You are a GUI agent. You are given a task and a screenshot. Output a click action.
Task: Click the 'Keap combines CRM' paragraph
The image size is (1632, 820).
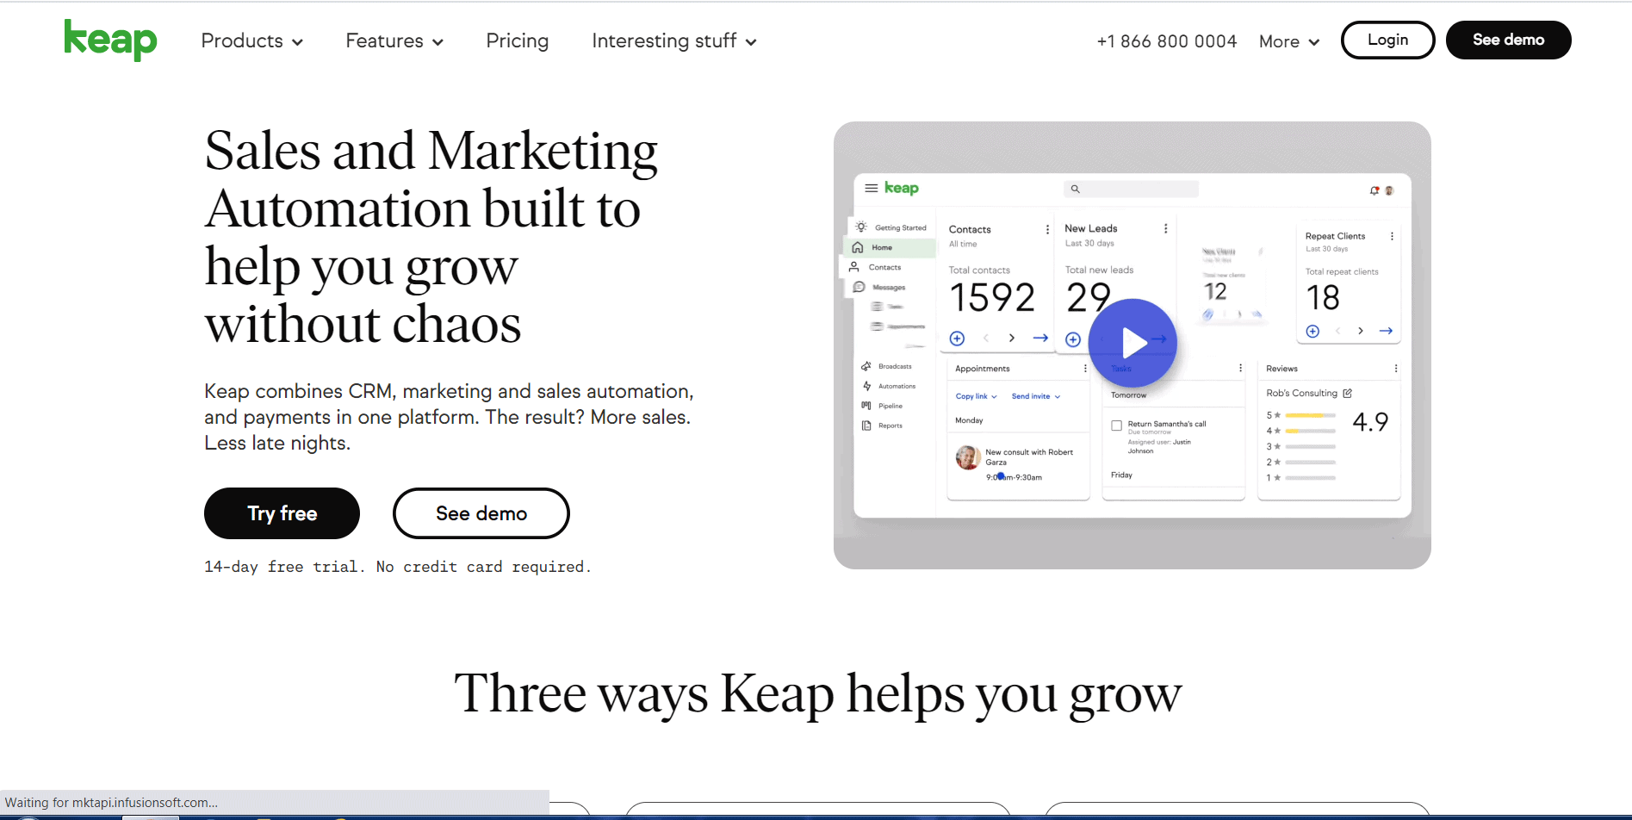coord(449,417)
